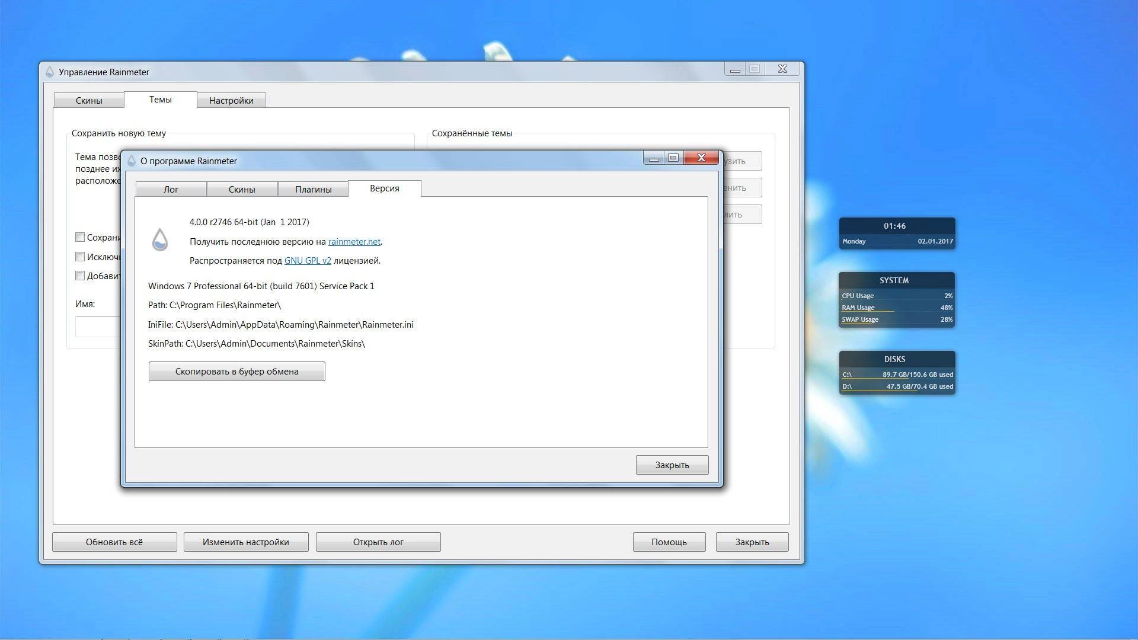The height and width of the screenshot is (640, 1138).
Task: Click the CPU Usage row in SYSTEM skin
Action: tap(897, 296)
